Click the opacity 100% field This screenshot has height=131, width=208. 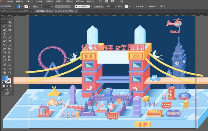click(x=109, y=7)
